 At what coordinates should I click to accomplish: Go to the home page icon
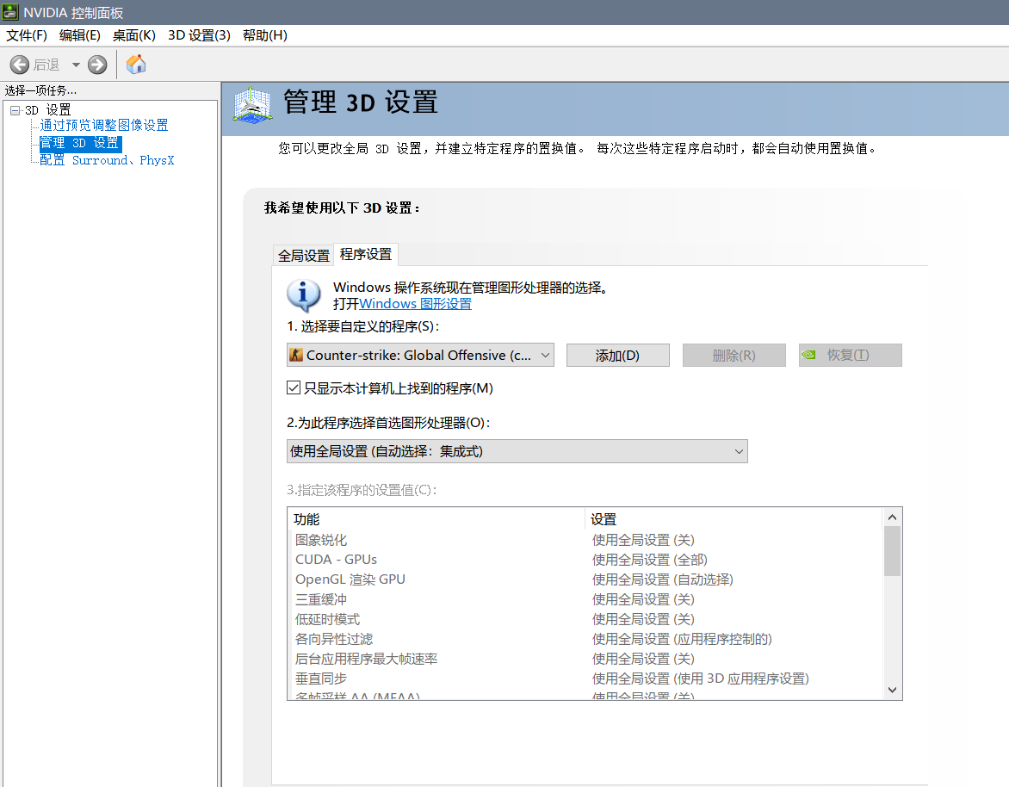click(136, 65)
